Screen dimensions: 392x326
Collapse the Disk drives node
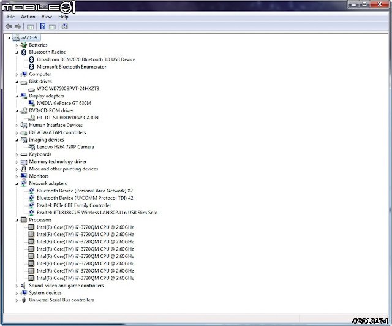tap(17, 82)
